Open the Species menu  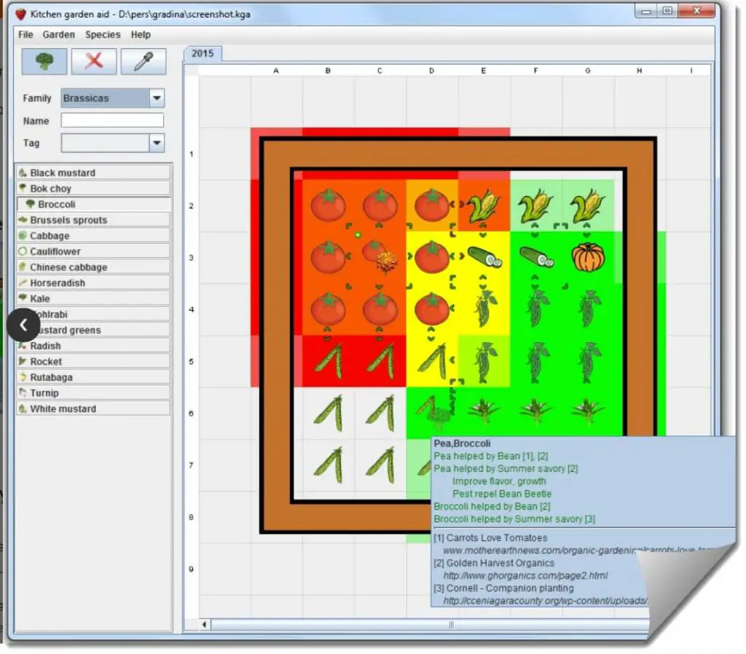[x=102, y=34]
